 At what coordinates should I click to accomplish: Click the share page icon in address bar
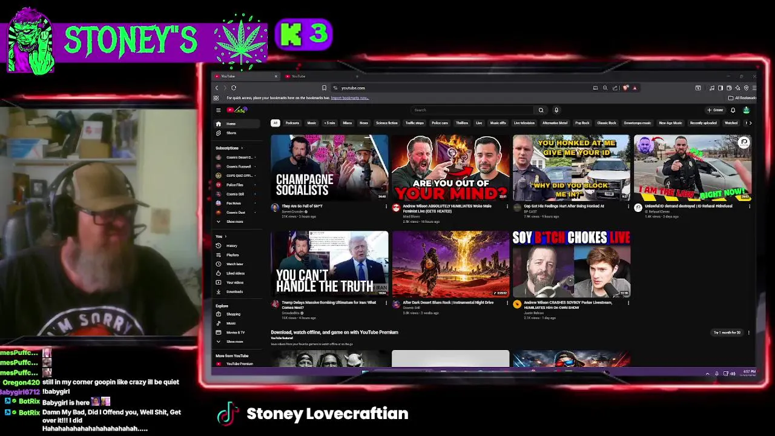point(615,88)
